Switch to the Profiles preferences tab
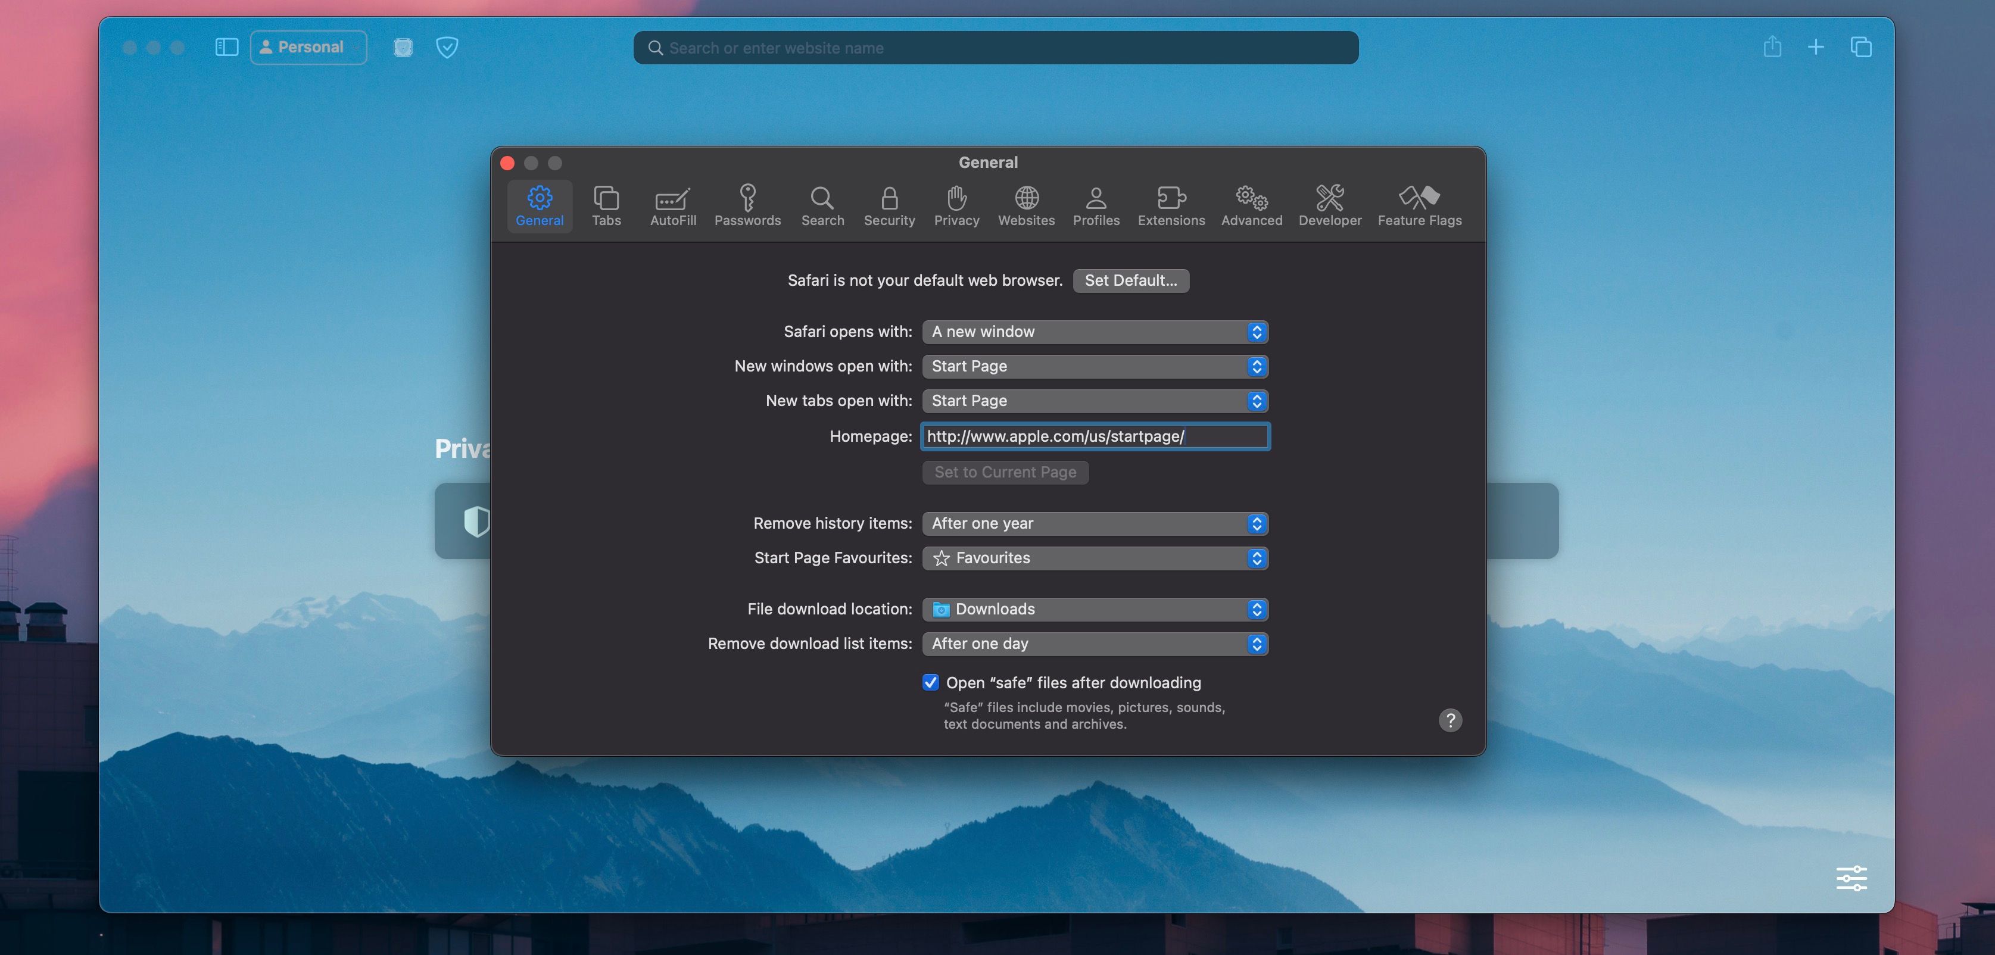This screenshot has width=1995, height=955. pos(1095,205)
